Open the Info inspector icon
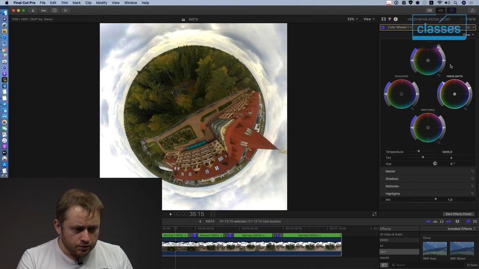Viewport: 479px width, 269px height. pos(396,19)
